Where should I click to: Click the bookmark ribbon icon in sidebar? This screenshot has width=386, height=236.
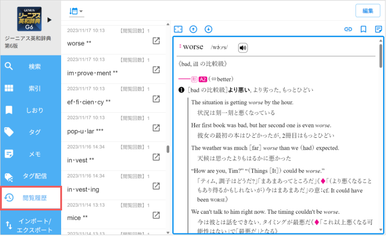(x=9, y=110)
